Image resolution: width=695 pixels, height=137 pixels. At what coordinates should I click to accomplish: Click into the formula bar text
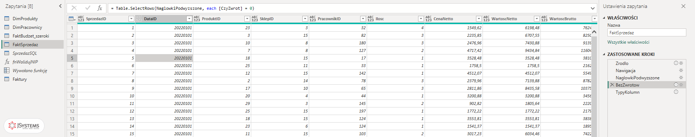347,8
